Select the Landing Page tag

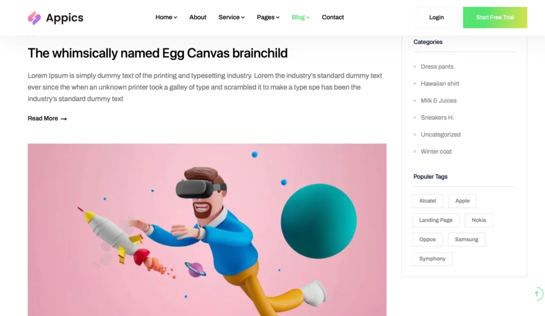click(x=436, y=220)
